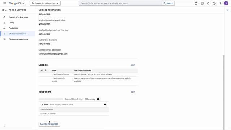Open the free trial gift icon
231x130 pixels.
[196, 3]
